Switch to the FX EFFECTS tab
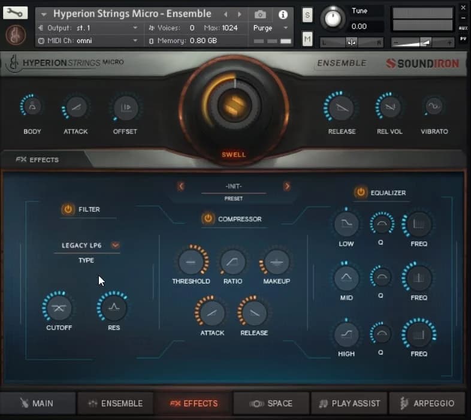 coord(194,403)
